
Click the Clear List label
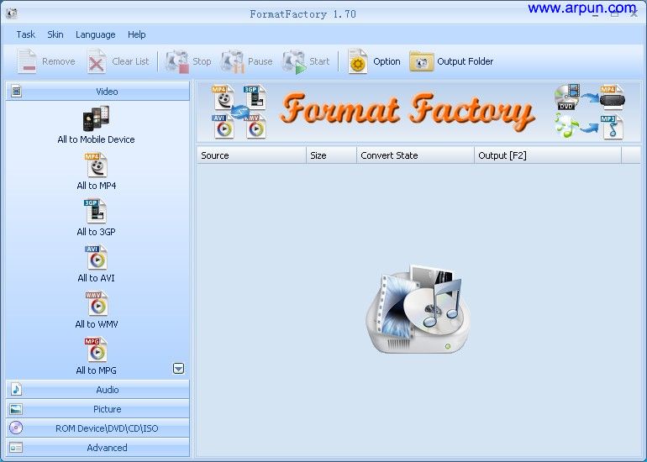[x=130, y=61]
